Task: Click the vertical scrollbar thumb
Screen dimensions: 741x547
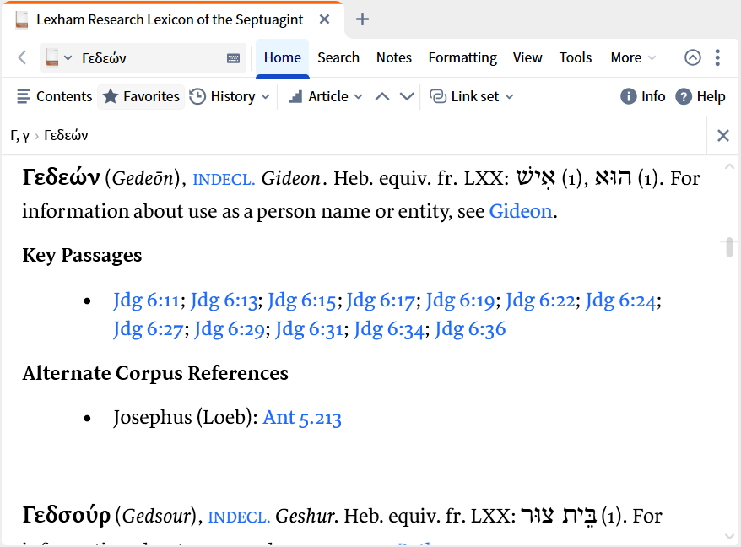Action: 729,247
